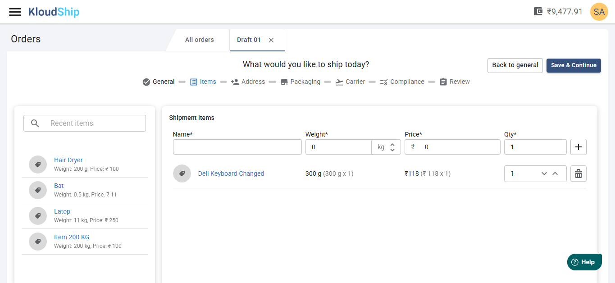615x283 pixels.
Task: Open the Help widget
Action: coord(584,262)
